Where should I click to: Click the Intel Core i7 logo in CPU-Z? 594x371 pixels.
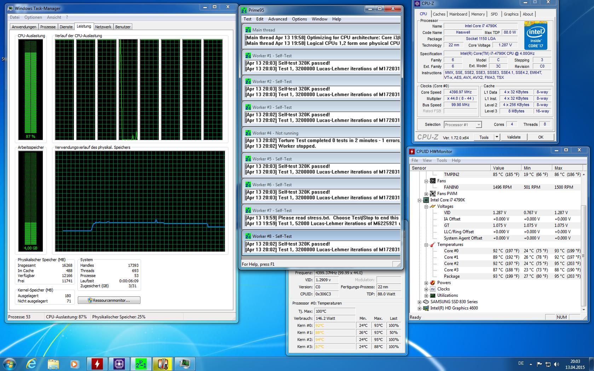(536, 36)
